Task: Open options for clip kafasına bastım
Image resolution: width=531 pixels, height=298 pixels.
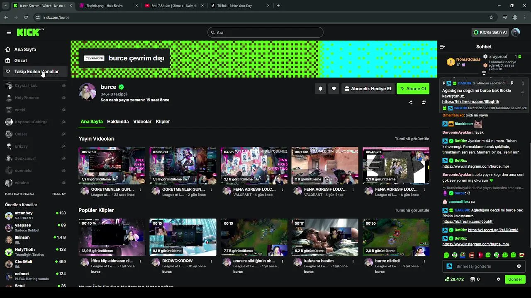Action: coord(353,262)
